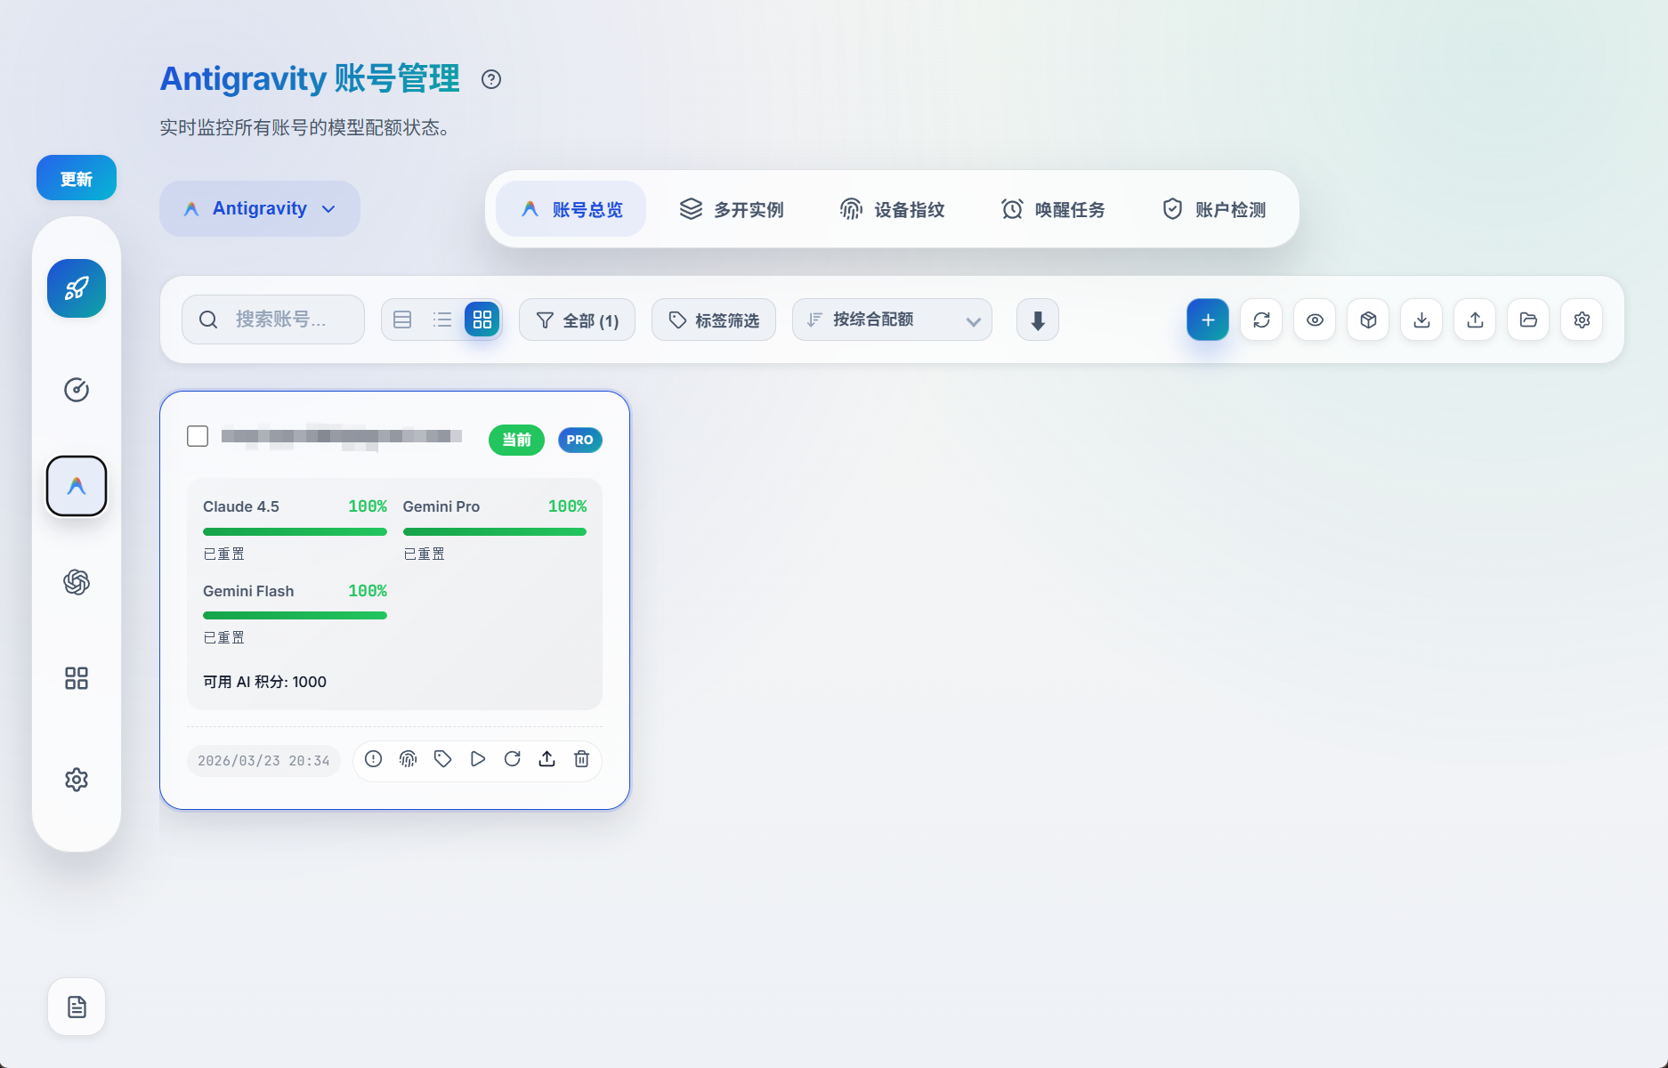Open the 全部 (1) filter dropdown

click(577, 320)
